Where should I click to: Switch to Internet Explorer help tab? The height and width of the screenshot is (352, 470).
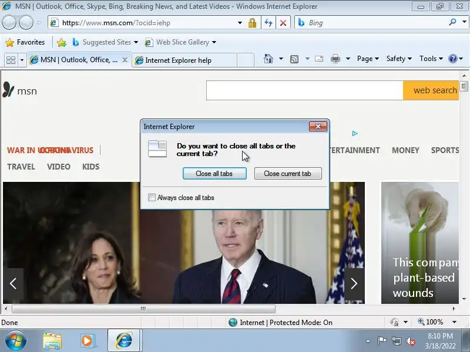point(184,60)
